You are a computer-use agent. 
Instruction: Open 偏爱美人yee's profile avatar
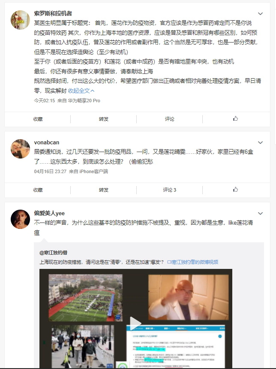coord(21,220)
